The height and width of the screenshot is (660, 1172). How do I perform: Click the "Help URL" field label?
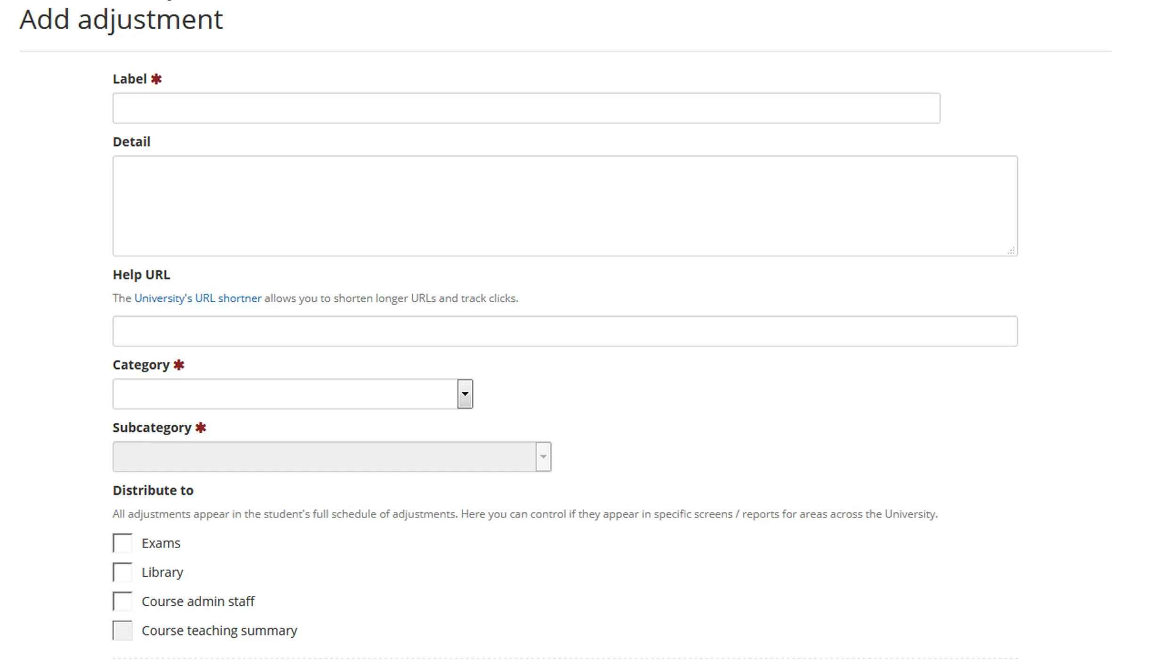(x=141, y=274)
